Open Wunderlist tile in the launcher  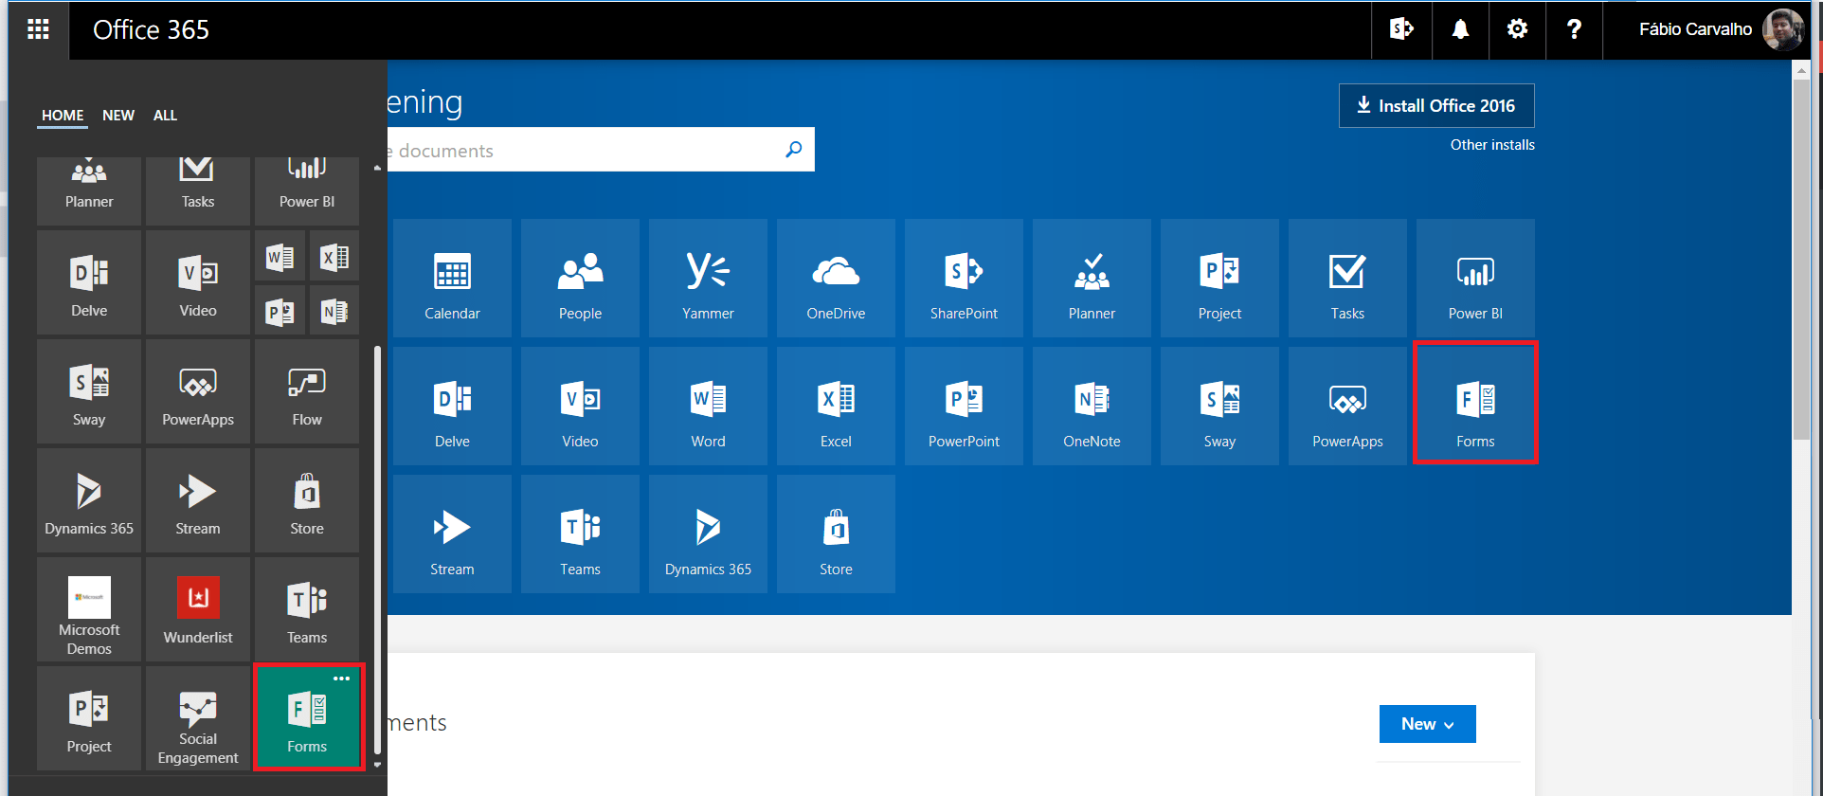coord(198,609)
